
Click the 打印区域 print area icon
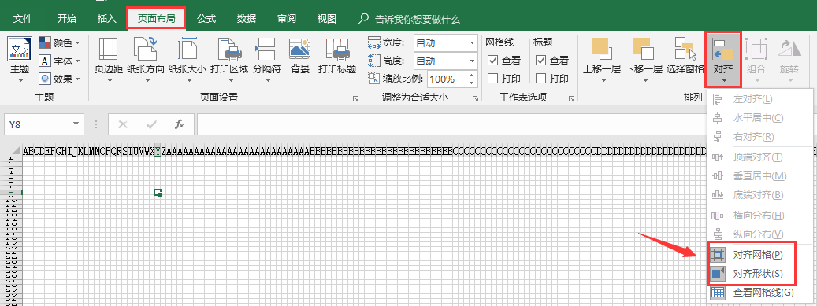pyautogui.click(x=229, y=49)
